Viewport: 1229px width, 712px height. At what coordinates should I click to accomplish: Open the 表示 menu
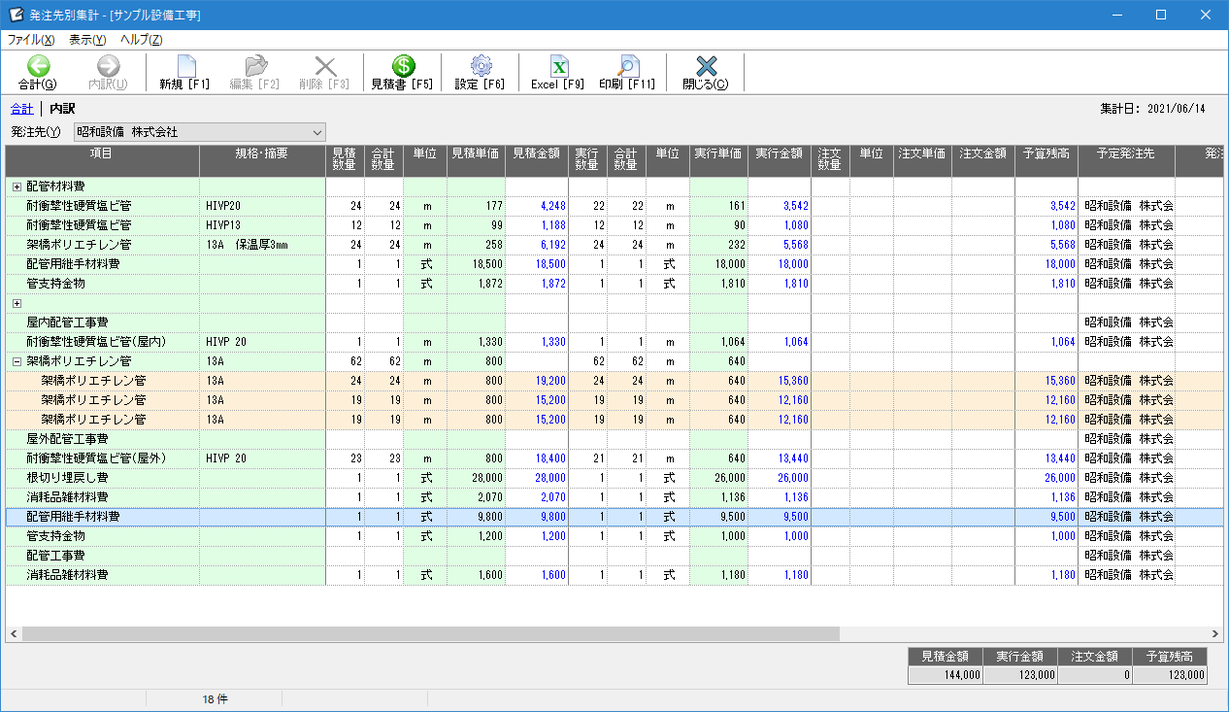click(87, 40)
